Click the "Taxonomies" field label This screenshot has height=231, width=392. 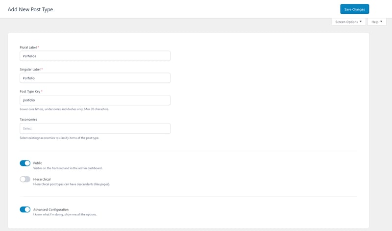point(28,119)
